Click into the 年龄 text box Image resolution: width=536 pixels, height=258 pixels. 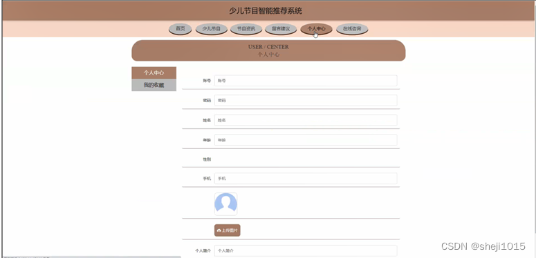306,140
